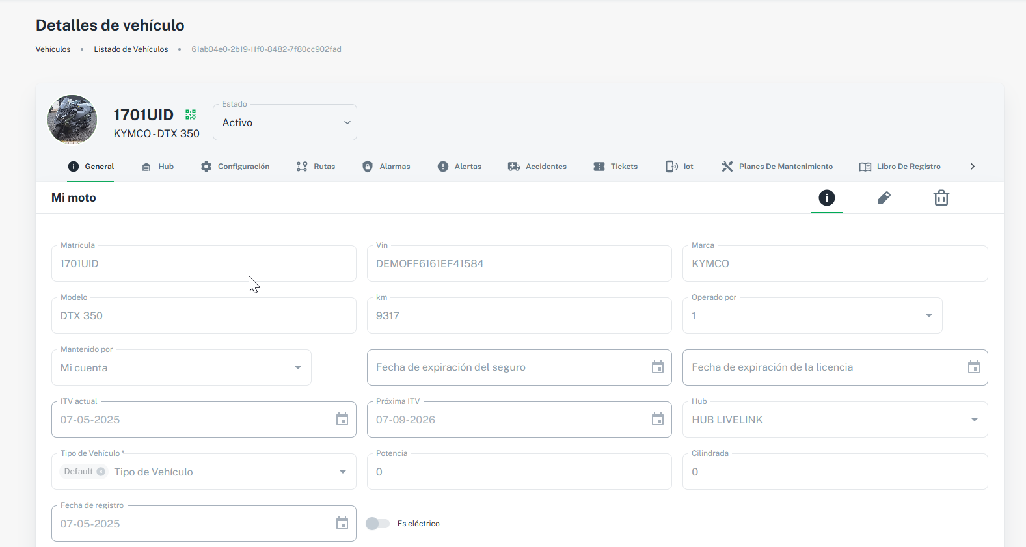Open the Tickets tab

click(x=615, y=167)
